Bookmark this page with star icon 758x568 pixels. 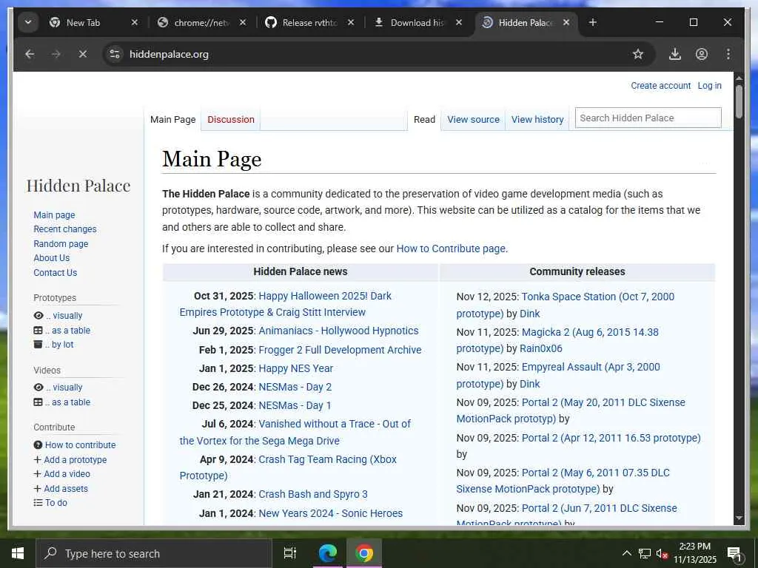638,54
